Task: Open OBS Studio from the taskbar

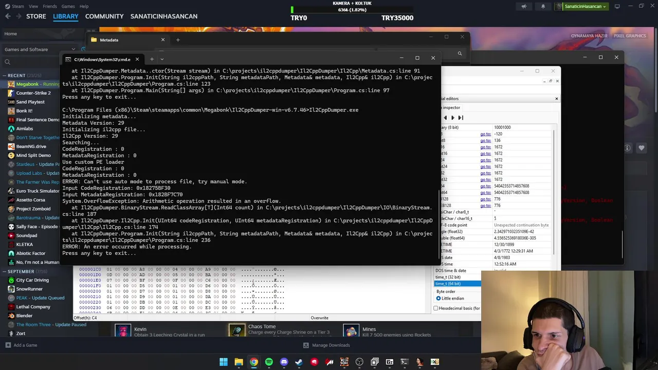Action: coord(359,362)
